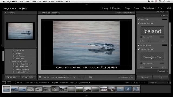Collapse the right panel group arrow
This screenshot has height=97, width=173.
(172, 46)
